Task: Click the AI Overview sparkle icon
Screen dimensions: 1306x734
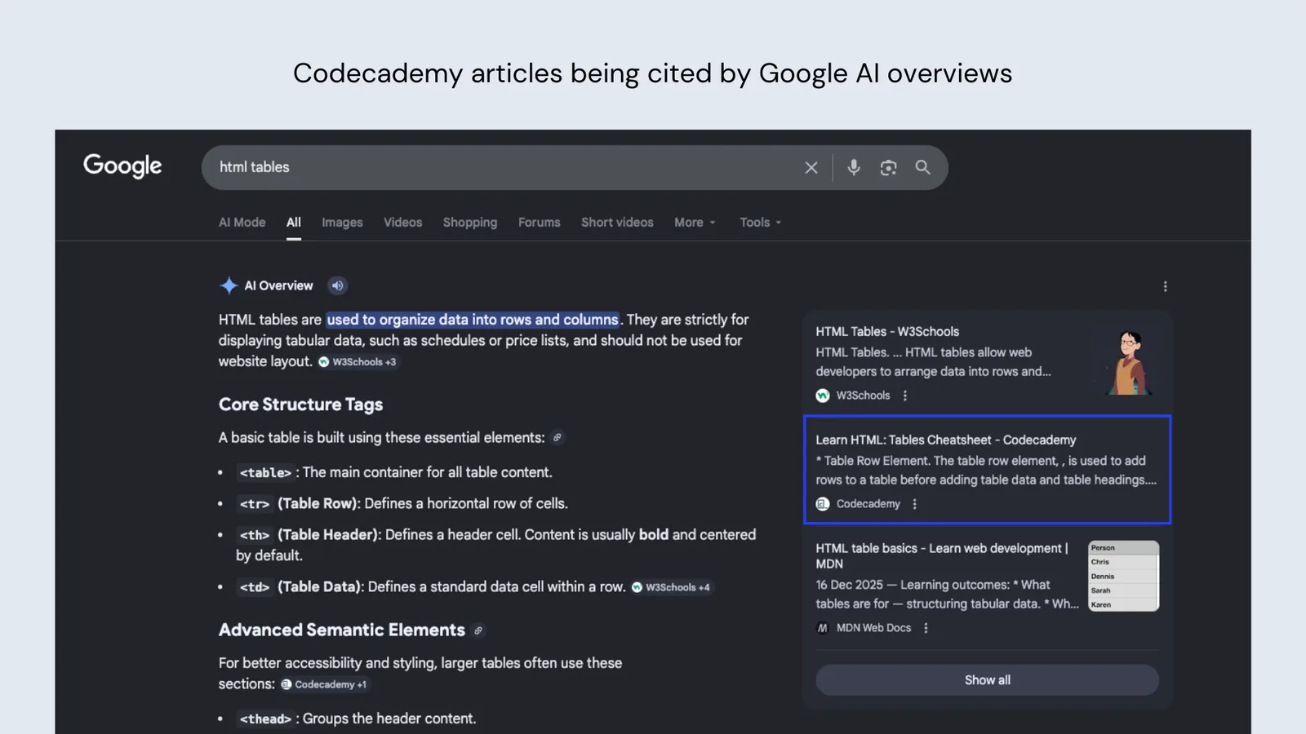Action: pos(229,285)
